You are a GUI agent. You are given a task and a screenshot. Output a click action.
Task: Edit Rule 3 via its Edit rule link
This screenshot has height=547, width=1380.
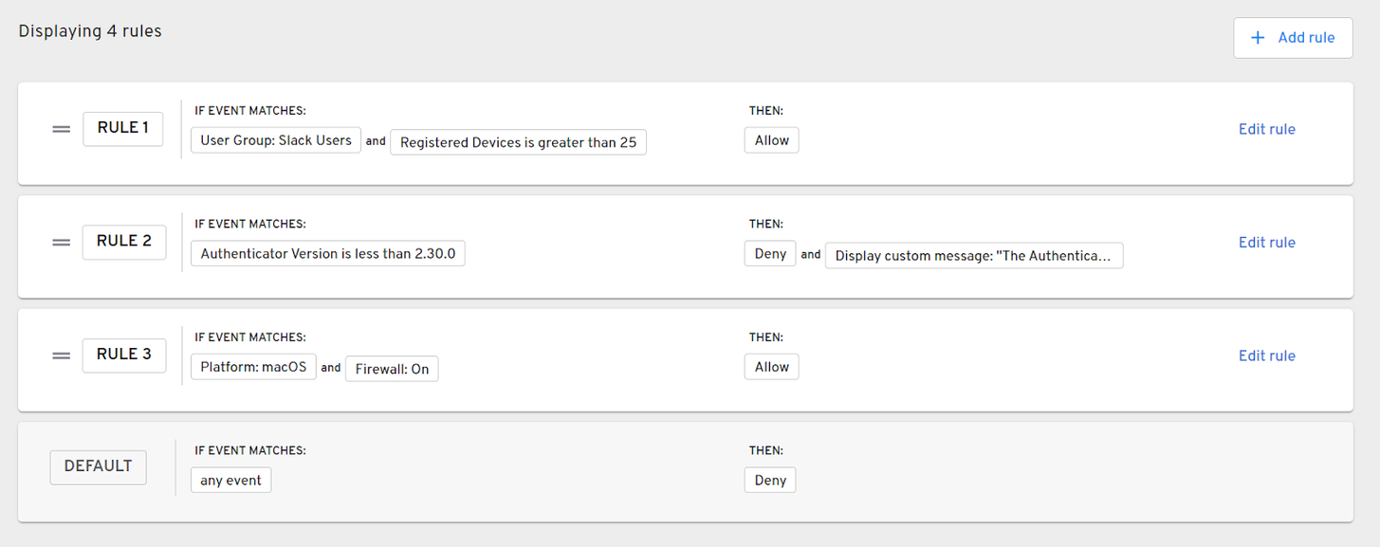pos(1266,356)
